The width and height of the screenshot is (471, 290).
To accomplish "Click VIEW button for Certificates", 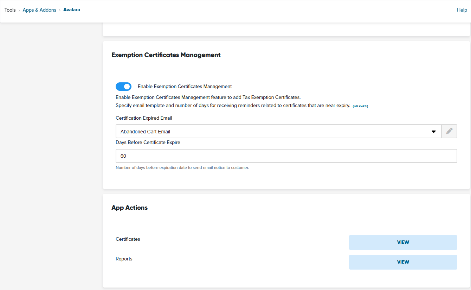I will point(403,242).
